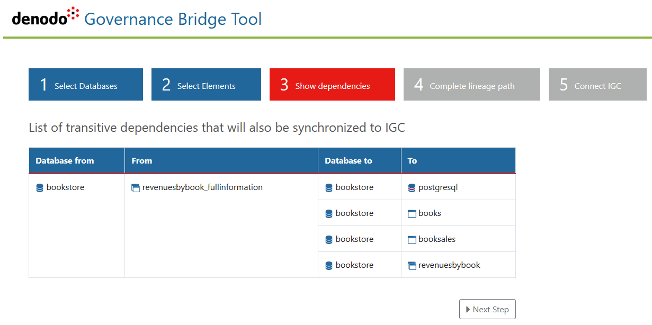Select bookstore text in Database from column

click(65, 187)
